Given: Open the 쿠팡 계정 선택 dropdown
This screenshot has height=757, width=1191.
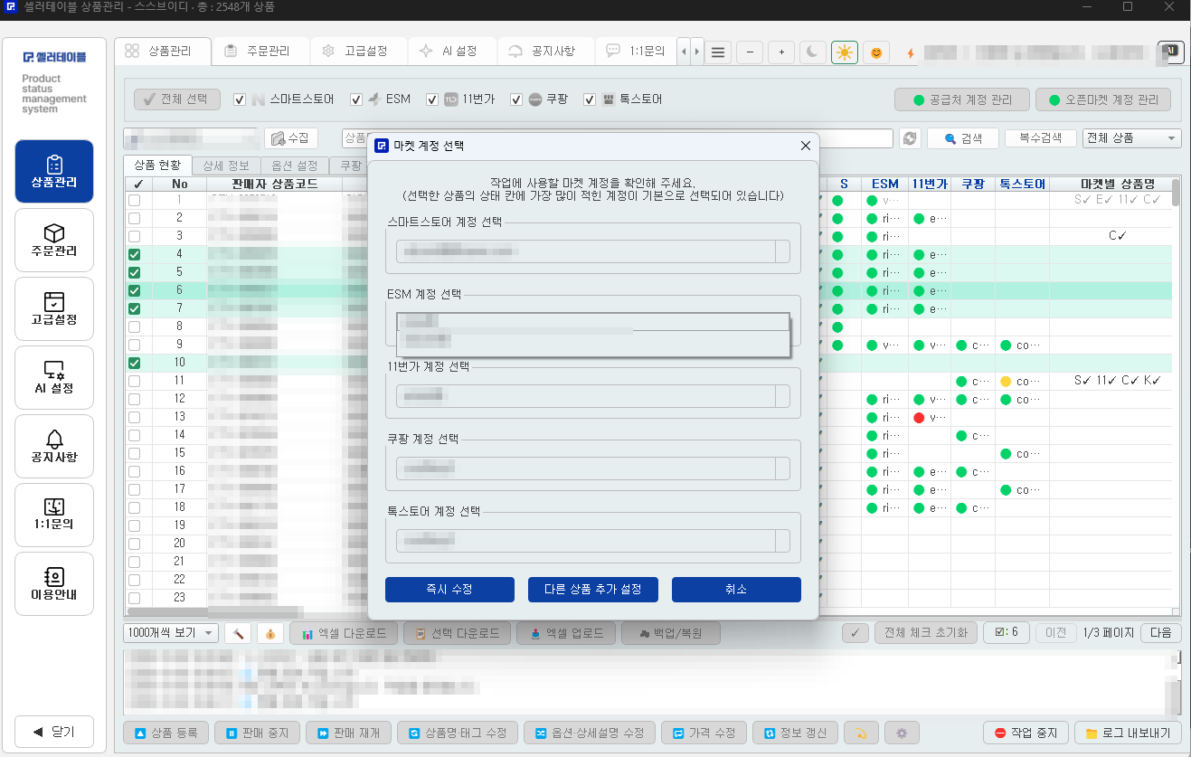Looking at the screenshot, I should click(x=593, y=468).
